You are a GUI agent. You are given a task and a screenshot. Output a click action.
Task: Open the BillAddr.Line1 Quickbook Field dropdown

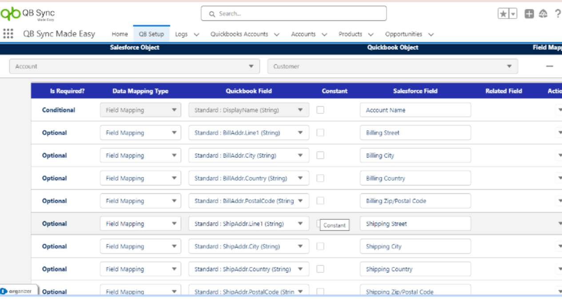click(248, 133)
